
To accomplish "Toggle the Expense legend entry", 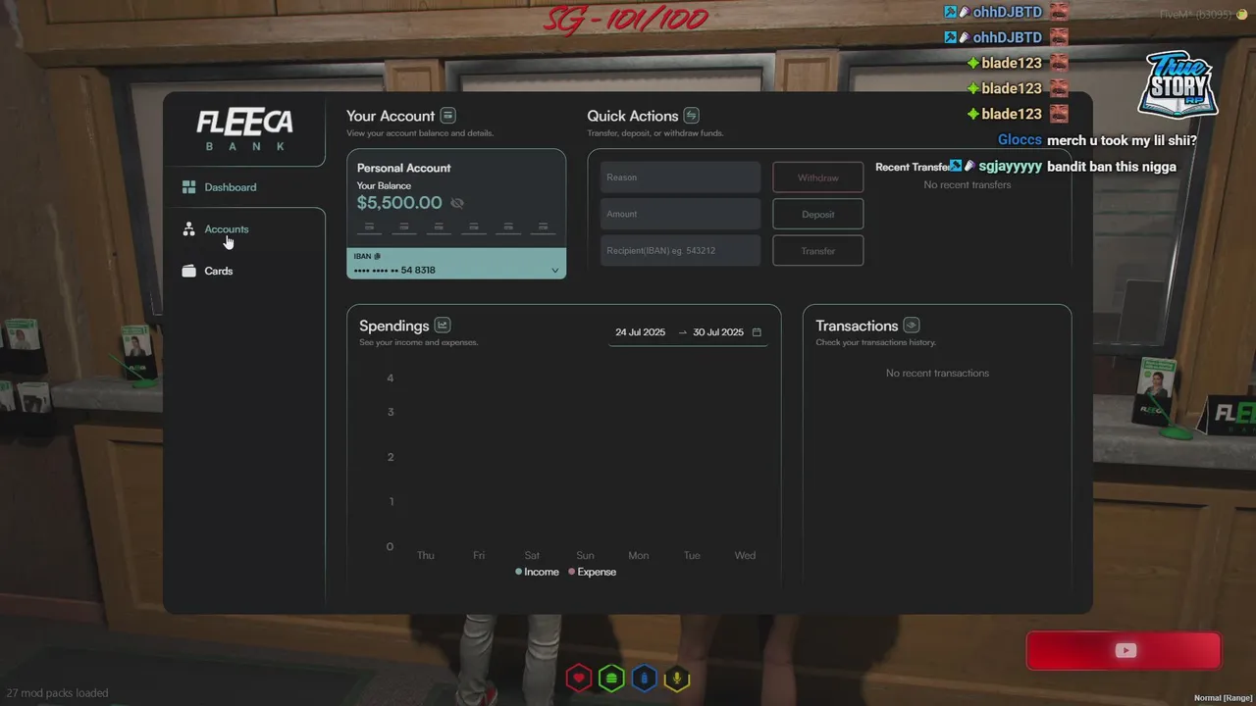I will 592,572.
